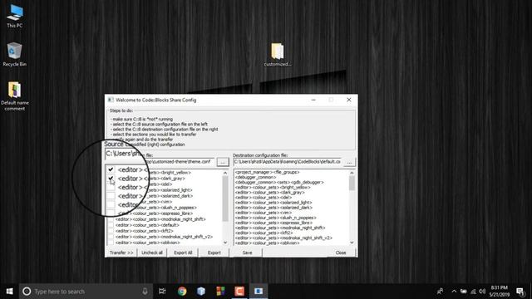
Task: Click inside the Type here to search box
Action: coord(86,292)
